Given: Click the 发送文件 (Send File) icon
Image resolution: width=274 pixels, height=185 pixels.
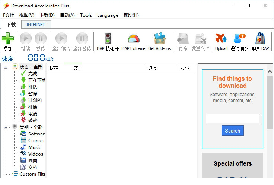Looking at the screenshot, I should click(x=200, y=38).
